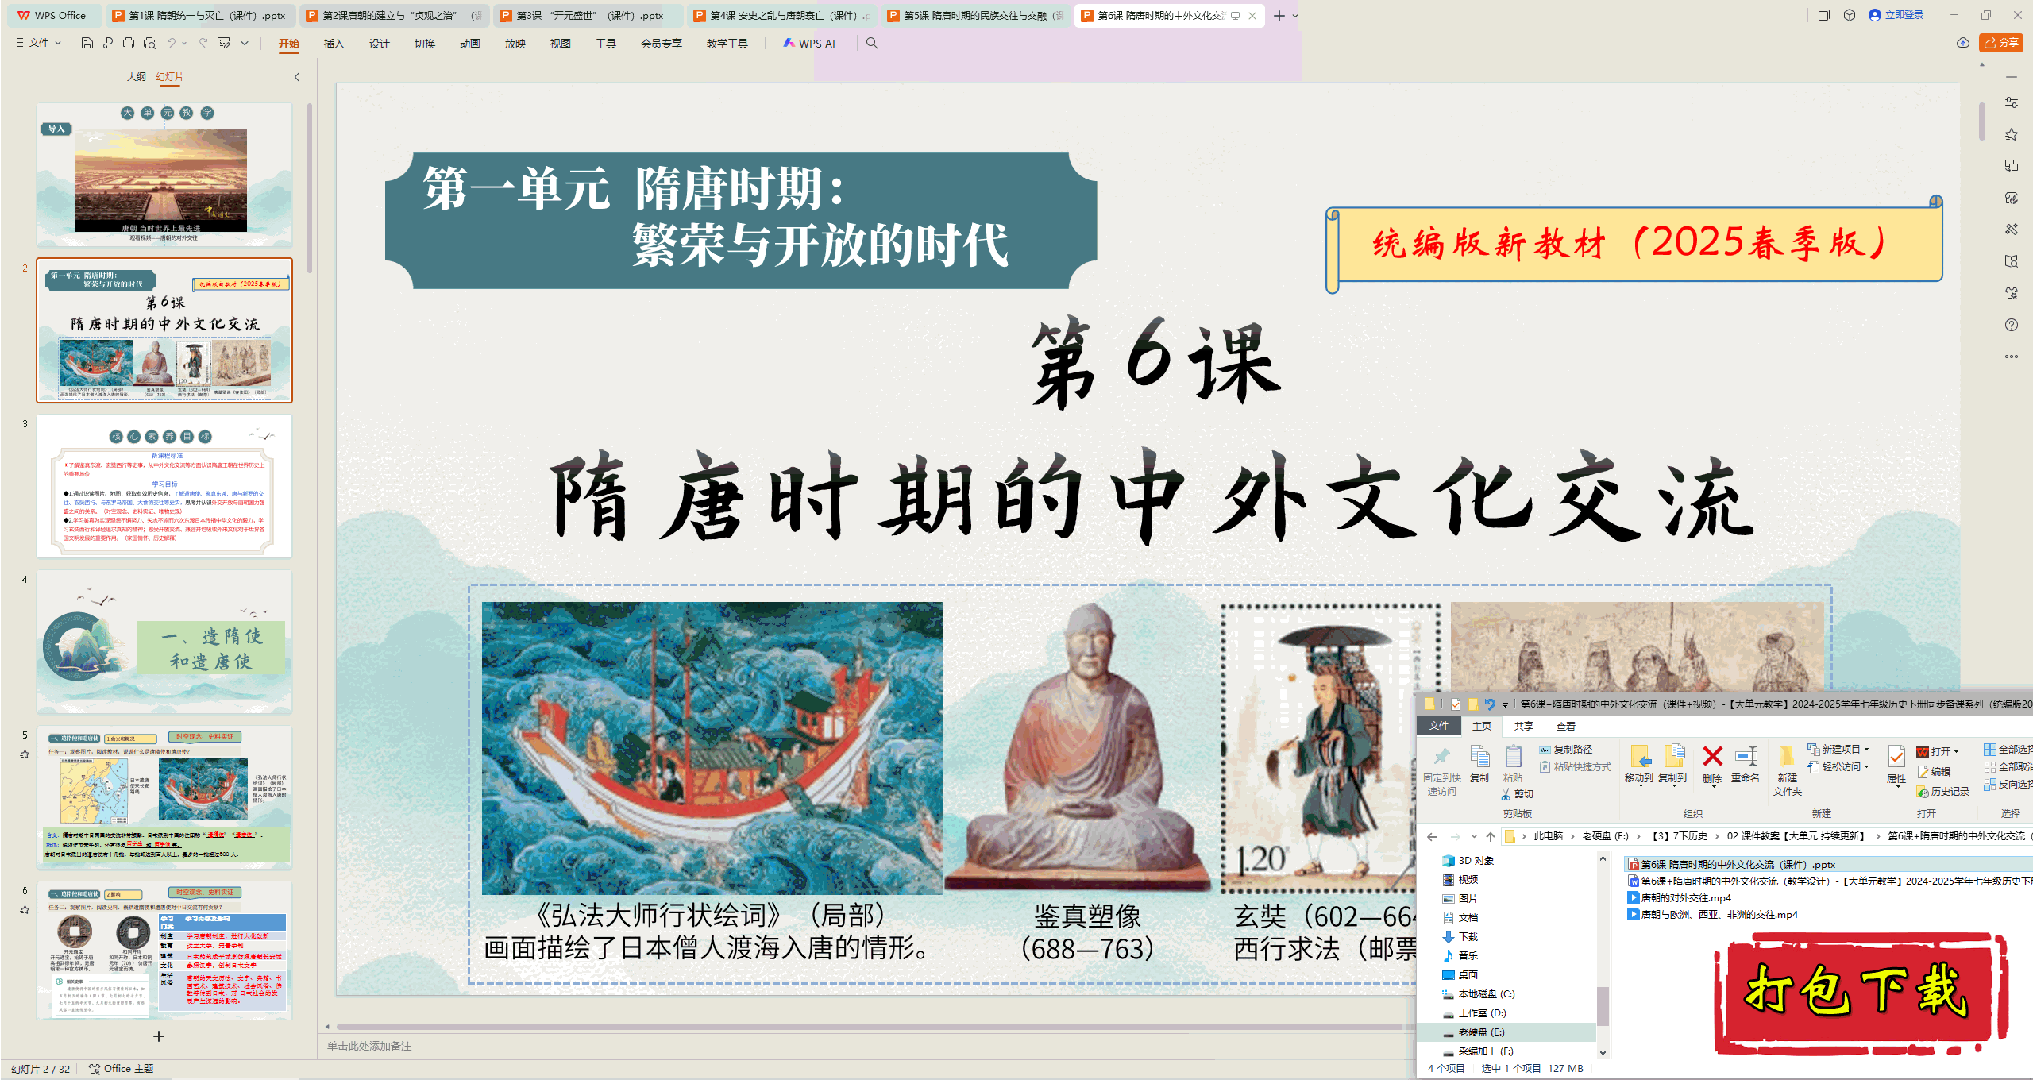Select slide 4 遣隋使和遣唐使 thumbnail
Screen dimensions: 2033x1080
point(164,642)
